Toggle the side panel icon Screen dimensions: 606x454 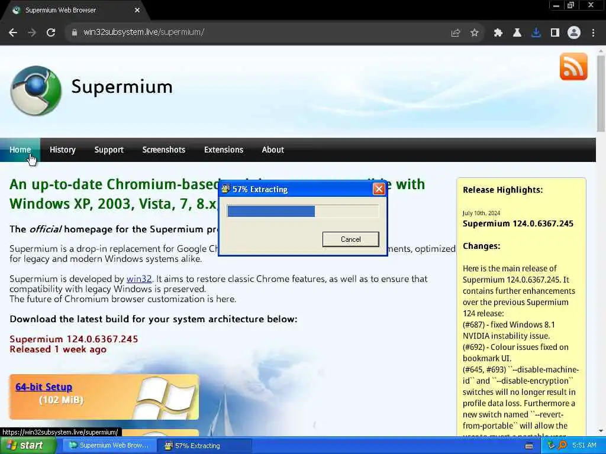click(x=555, y=33)
